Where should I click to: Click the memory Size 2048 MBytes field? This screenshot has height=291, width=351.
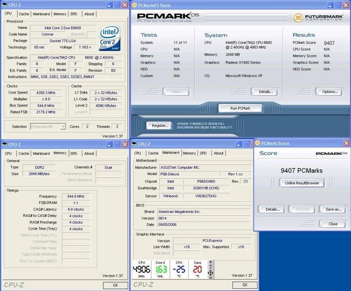(x=39, y=174)
